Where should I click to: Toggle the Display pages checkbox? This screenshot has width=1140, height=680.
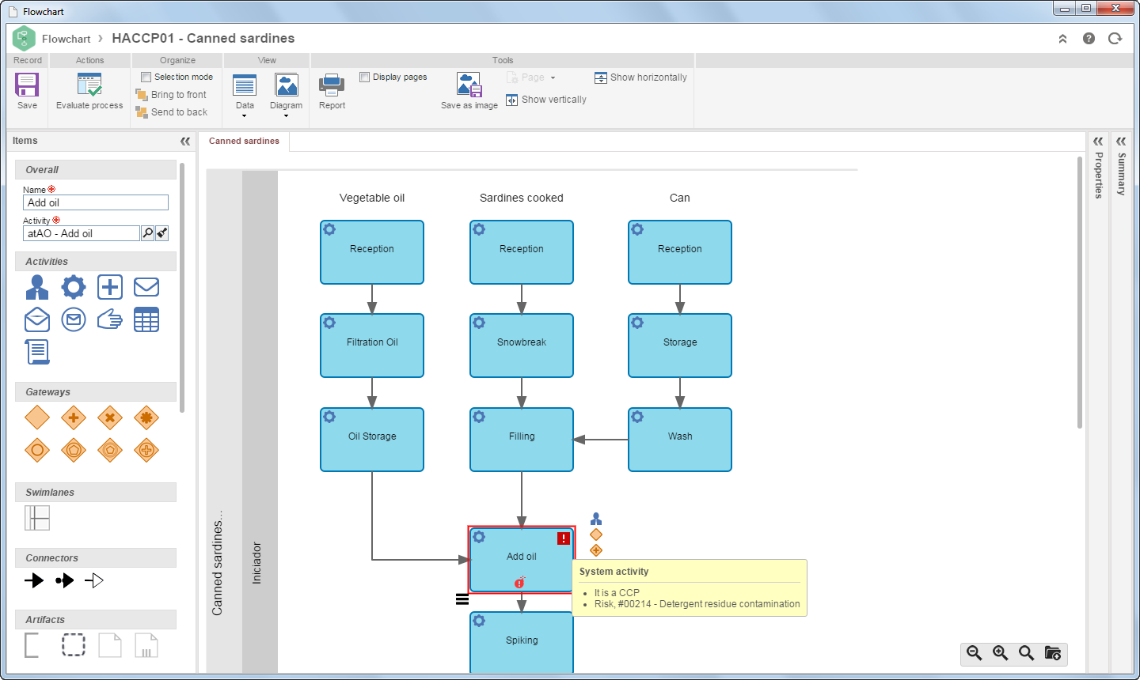[364, 77]
